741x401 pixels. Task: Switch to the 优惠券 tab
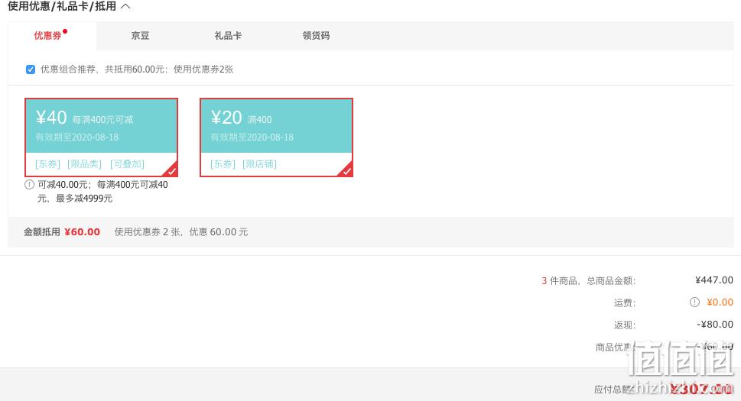point(52,35)
